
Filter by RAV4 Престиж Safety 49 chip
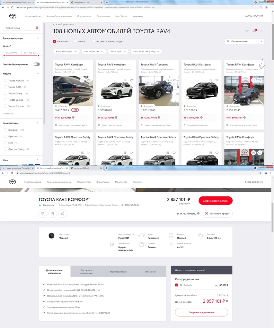point(146,51)
